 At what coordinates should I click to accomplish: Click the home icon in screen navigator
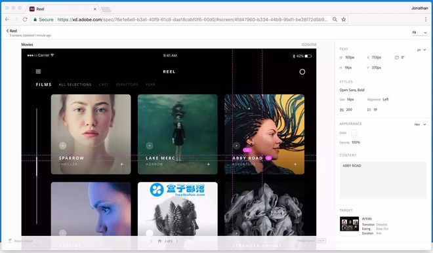[159, 241]
